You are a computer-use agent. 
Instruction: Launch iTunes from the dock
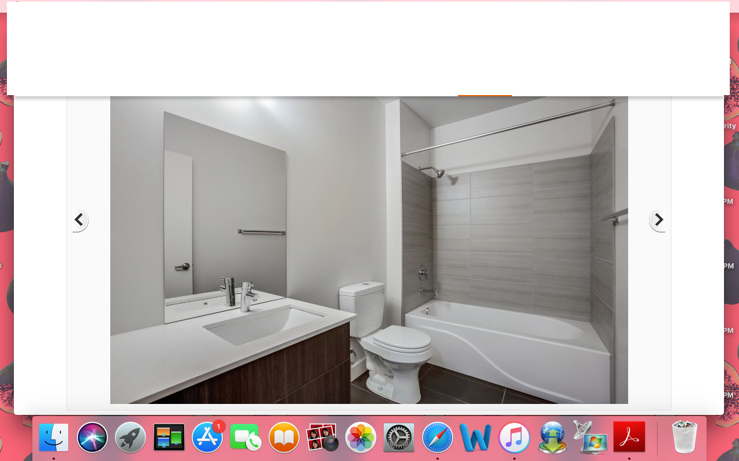pyautogui.click(x=514, y=437)
